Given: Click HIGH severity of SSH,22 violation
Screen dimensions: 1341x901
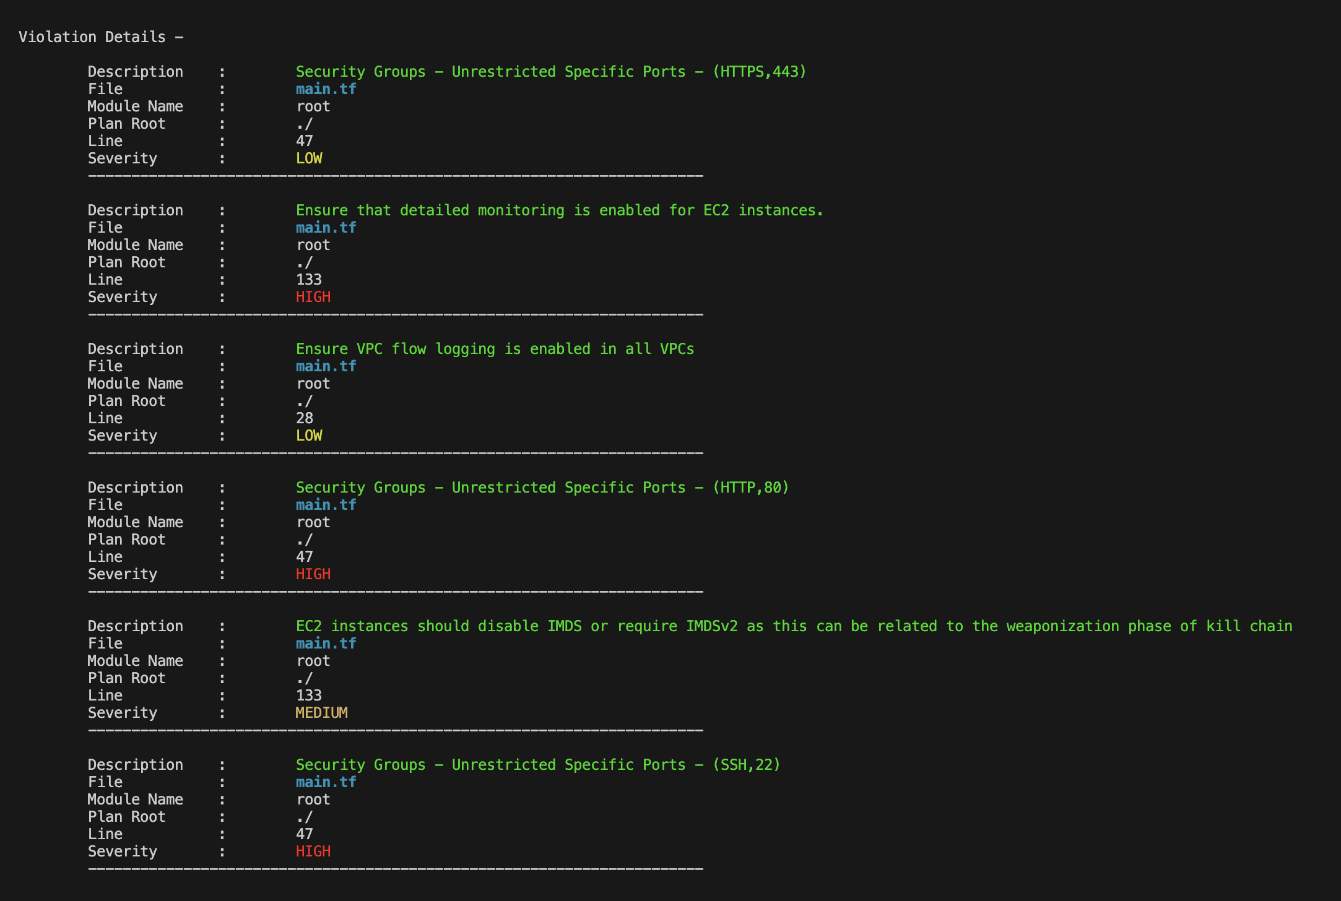Looking at the screenshot, I should 313,851.
